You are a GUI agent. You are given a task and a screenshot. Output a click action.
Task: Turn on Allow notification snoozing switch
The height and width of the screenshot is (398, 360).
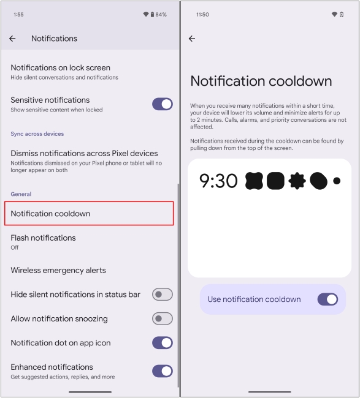163,318
